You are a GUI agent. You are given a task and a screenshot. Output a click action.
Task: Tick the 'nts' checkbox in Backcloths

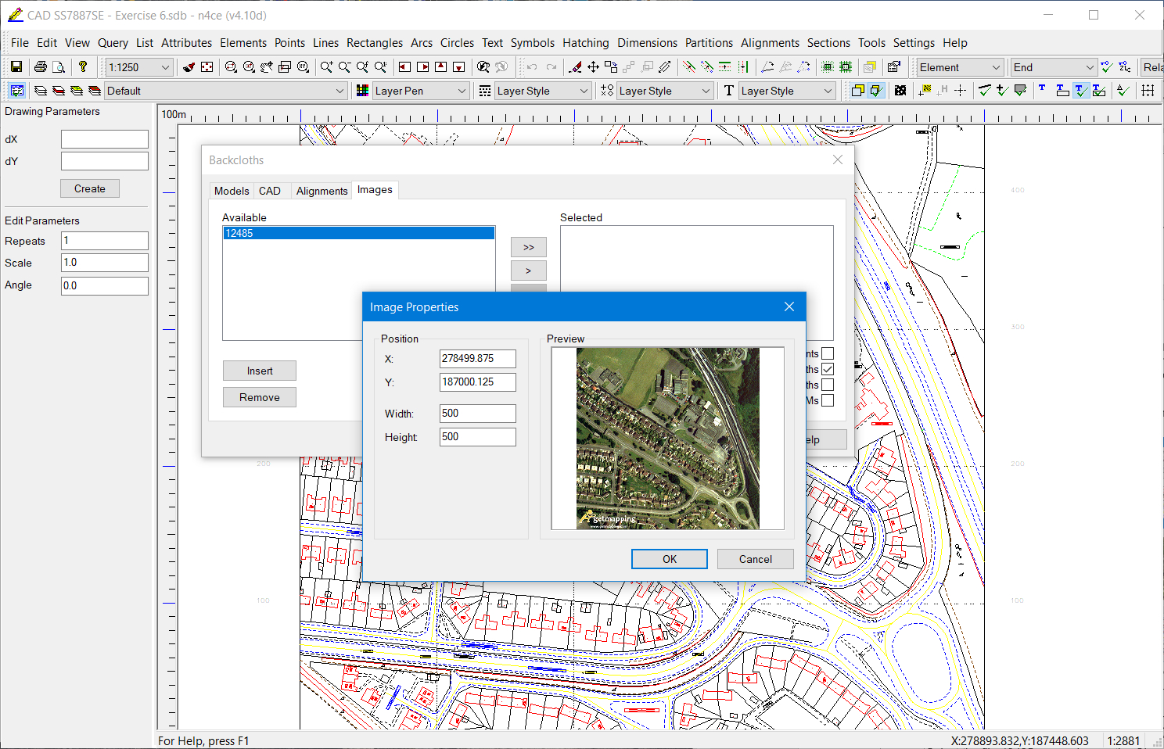pyautogui.click(x=828, y=353)
